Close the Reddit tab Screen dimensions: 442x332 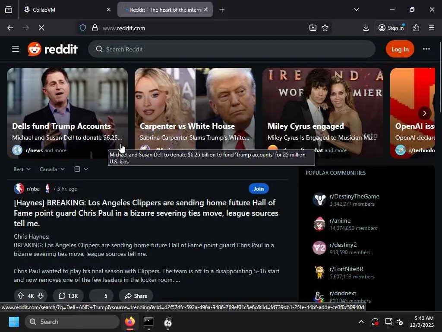coord(206,10)
